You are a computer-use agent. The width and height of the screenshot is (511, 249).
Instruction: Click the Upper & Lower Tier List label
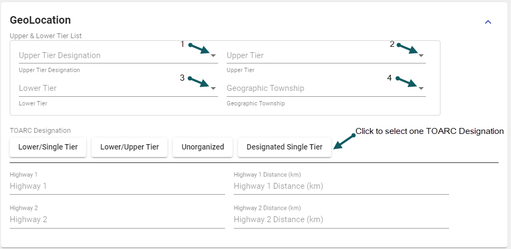[46, 35]
